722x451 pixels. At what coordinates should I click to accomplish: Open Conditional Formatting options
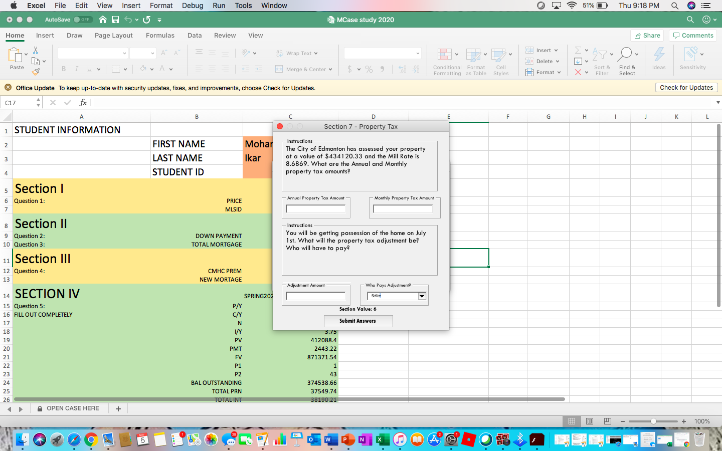point(446,61)
